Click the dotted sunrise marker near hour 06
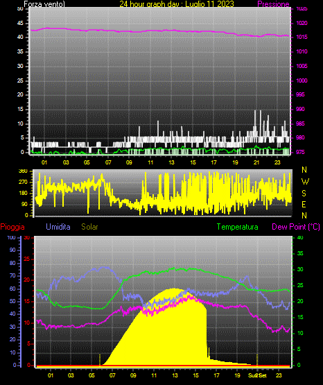Screen dimensions: 323x385 100,359
